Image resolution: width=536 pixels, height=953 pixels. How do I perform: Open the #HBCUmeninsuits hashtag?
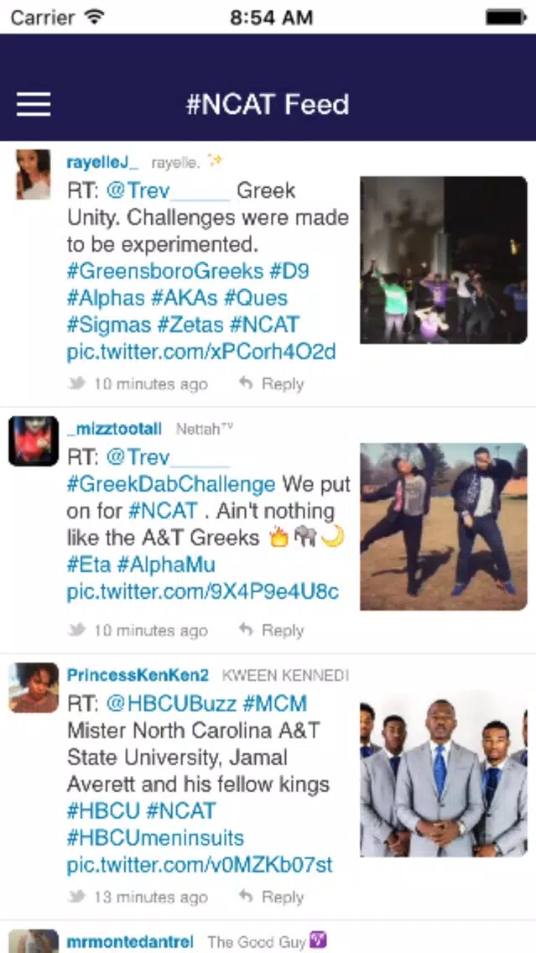[x=155, y=837]
